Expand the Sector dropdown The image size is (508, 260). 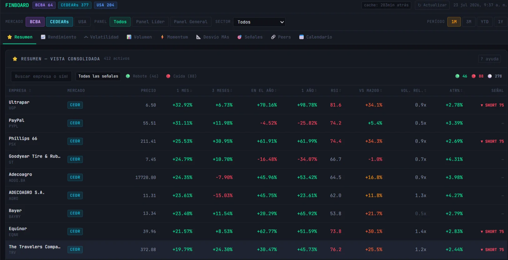click(259, 22)
